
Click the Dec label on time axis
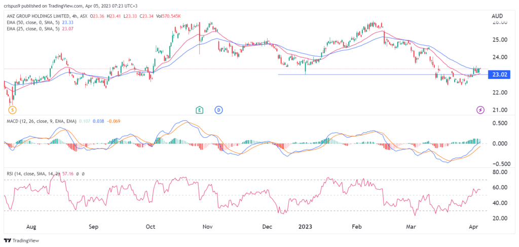pos(267,227)
